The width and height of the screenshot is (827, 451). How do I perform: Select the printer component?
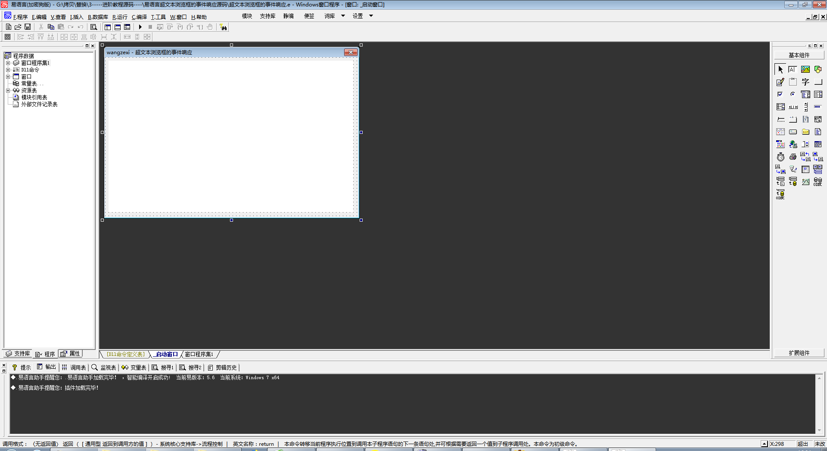tap(793, 157)
